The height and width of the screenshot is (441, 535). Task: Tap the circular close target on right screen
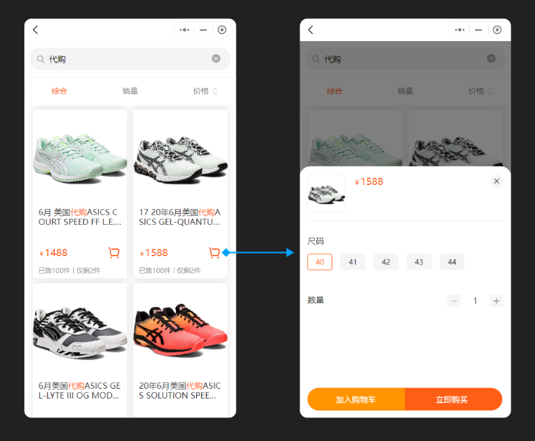497,30
